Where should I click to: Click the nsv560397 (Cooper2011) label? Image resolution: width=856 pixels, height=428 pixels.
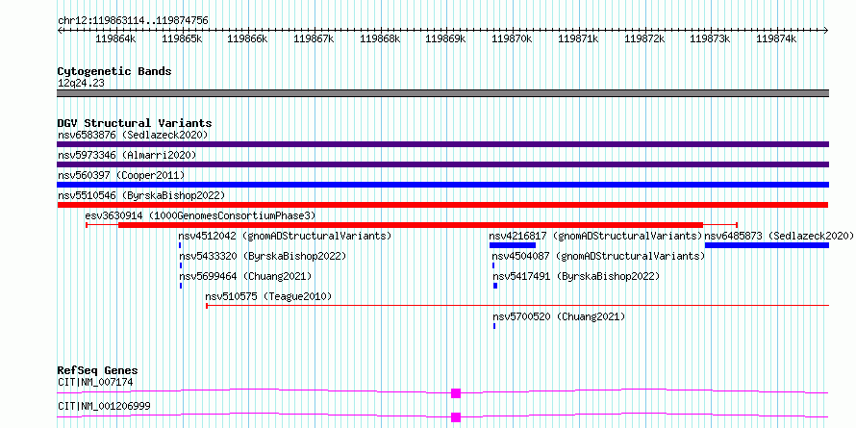(121, 175)
